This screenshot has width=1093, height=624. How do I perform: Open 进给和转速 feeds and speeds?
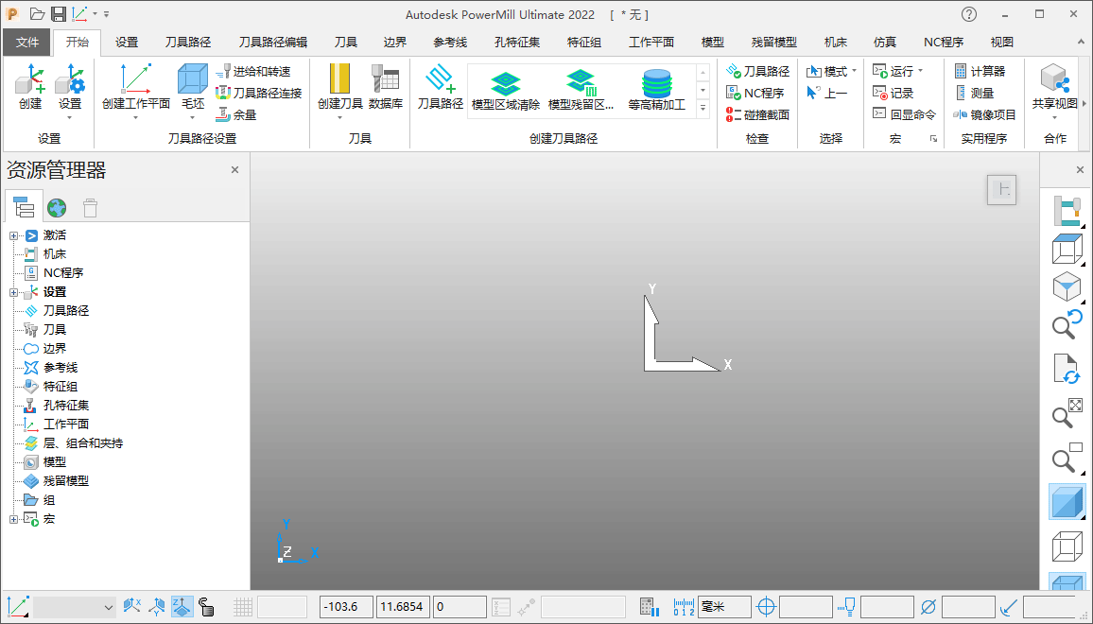253,71
